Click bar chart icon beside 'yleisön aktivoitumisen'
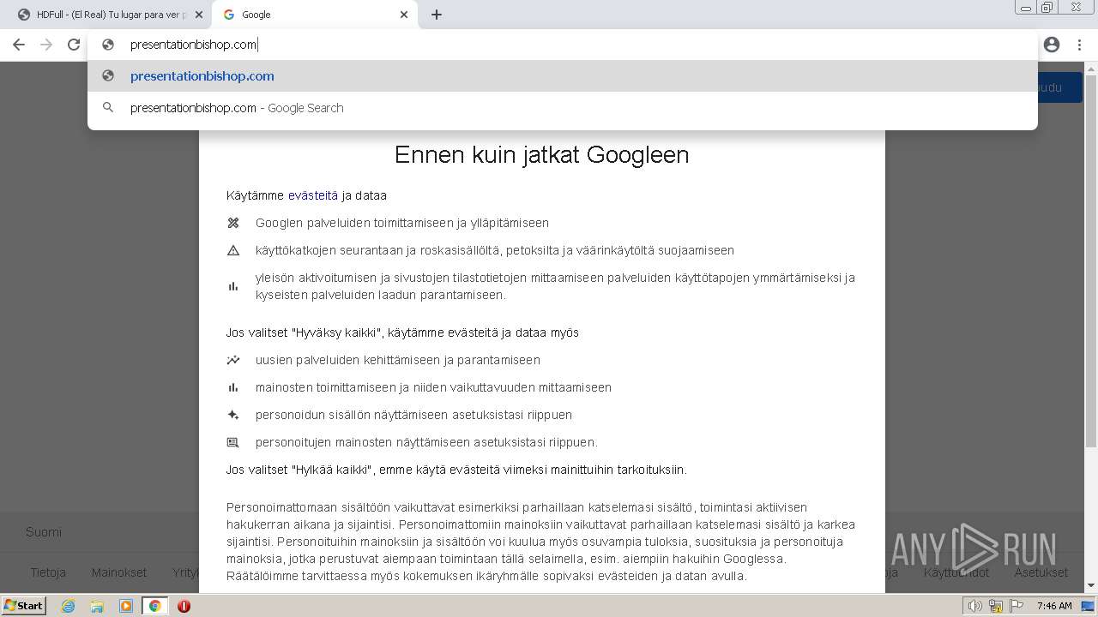This screenshot has width=1098, height=617. tap(232, 286)
